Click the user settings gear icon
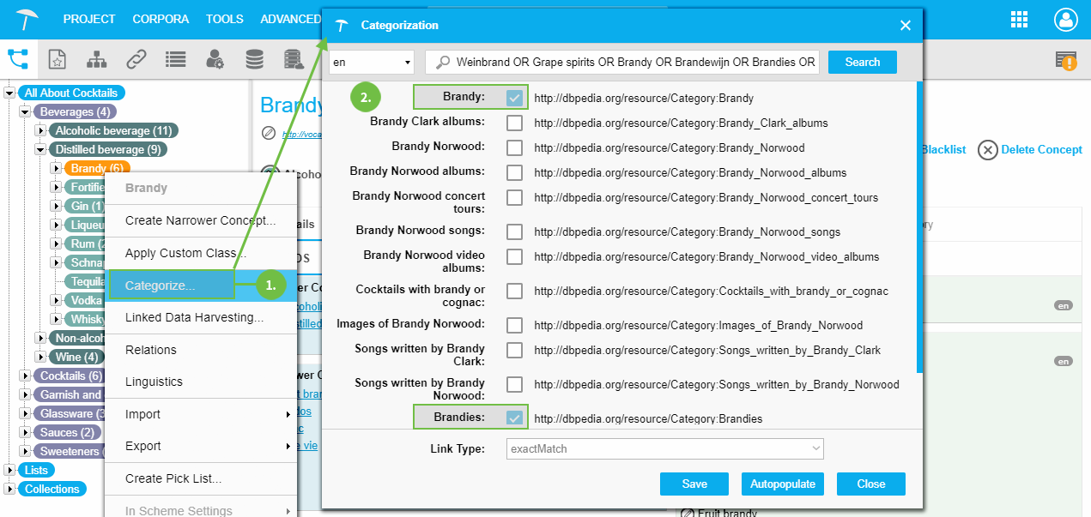1091x517 pixels. (x=215, y=59)
